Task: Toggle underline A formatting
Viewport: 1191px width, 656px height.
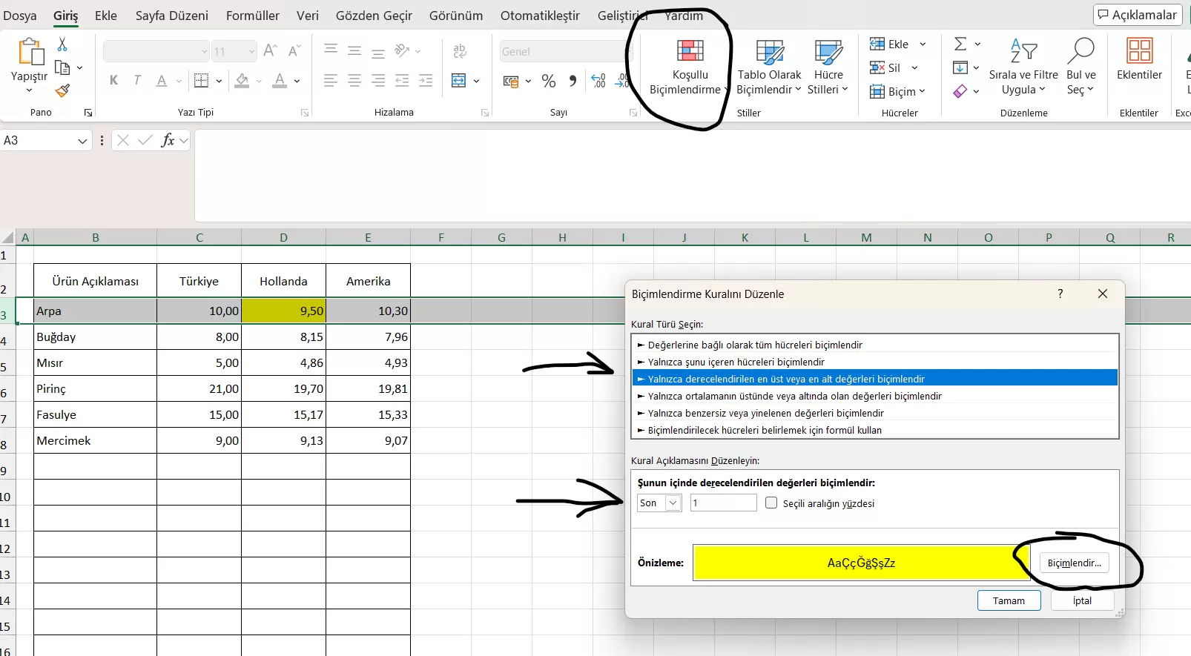Action: 162,81
